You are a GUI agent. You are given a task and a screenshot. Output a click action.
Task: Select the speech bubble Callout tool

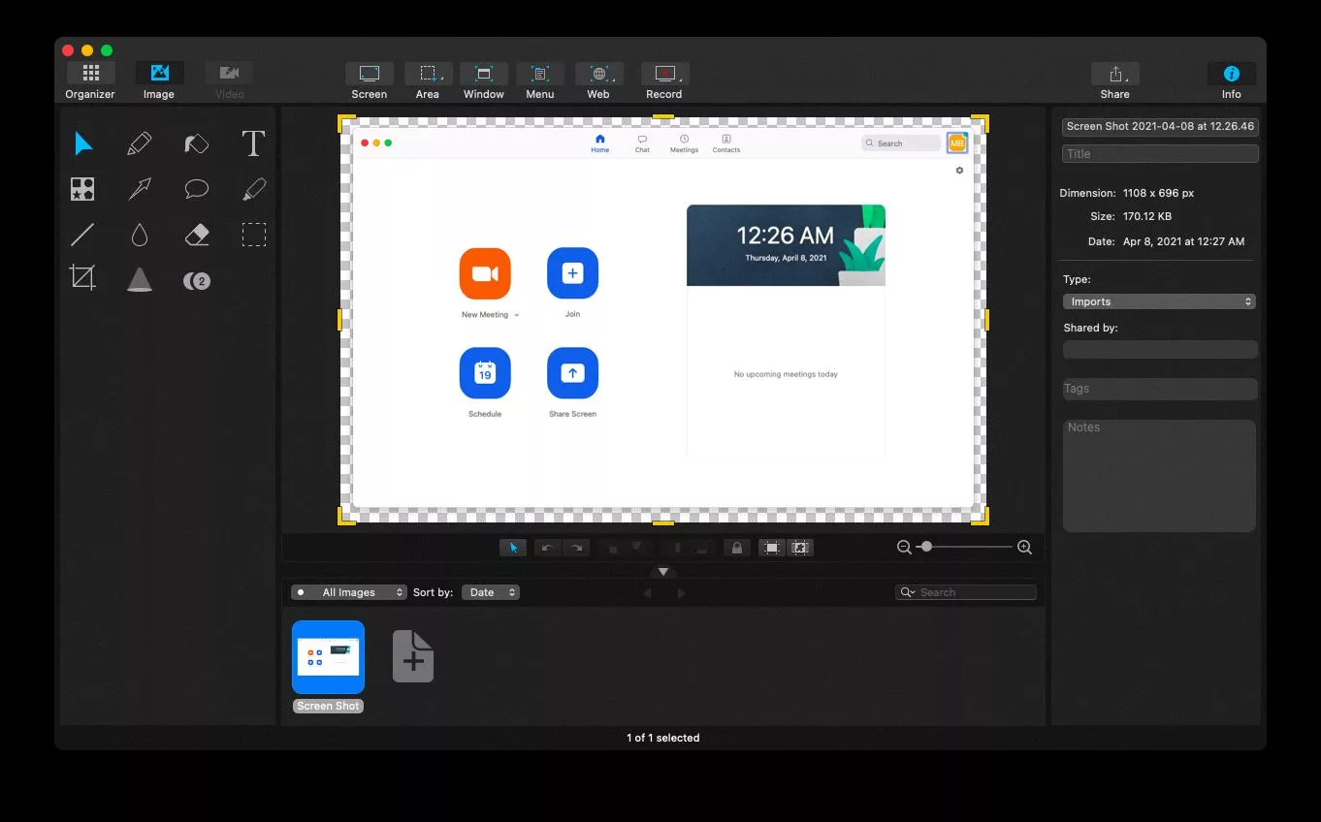(x=197, y=189)
